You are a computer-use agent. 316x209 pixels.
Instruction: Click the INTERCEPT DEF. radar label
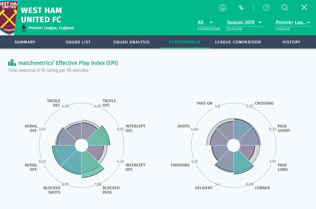tap(135, 128)
